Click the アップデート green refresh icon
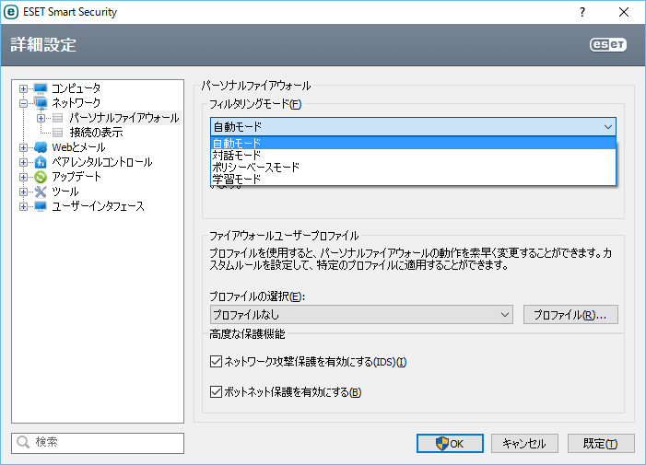Image resolution: width=646 pixels, height=465 pixels. [41, 177]
